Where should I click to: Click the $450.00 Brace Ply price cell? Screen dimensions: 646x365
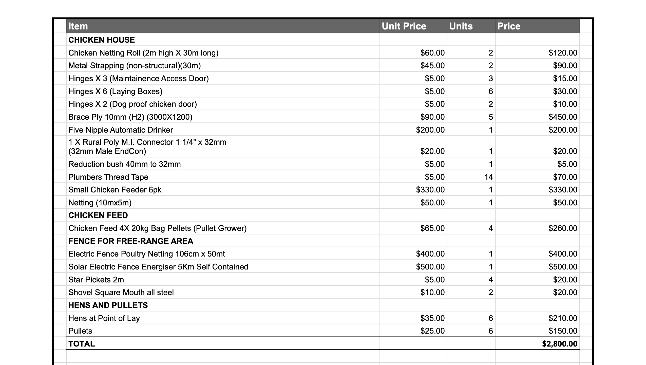(x=563, y=117)
